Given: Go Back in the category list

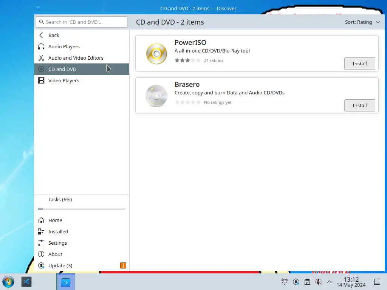Looking at the screenshot, I should [x=82, y=35].
